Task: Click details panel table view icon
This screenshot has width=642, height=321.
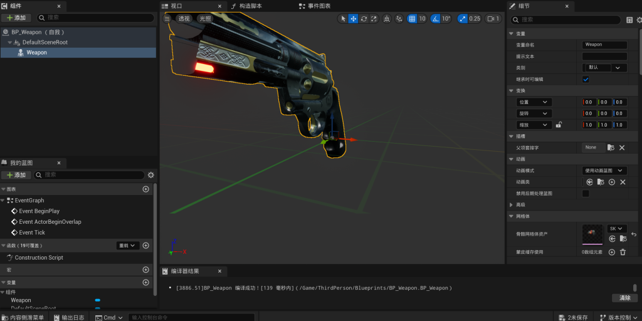Action: pyautogui.click(x=629, y=19)
